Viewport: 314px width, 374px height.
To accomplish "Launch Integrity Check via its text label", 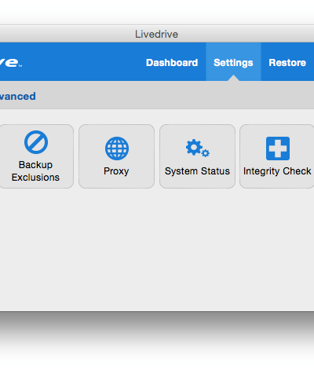I will click(x=277, y=171).
